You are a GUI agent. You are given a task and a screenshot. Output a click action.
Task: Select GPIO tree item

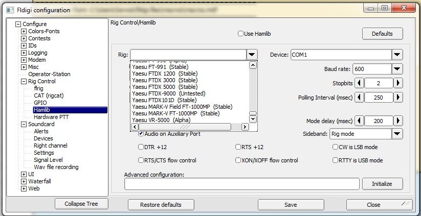tap(40, 103)
